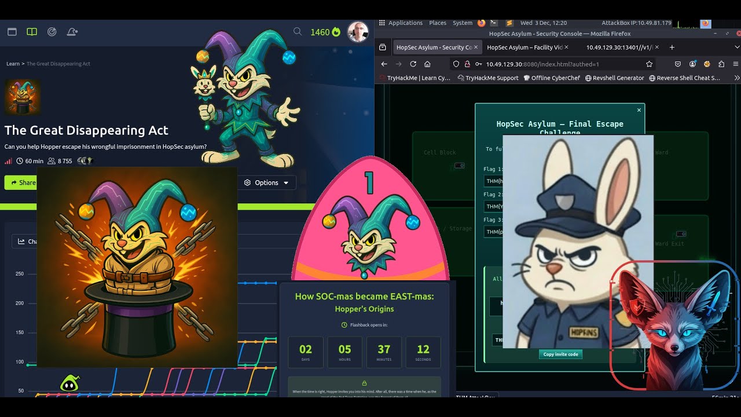This screenshot has width=741, height=417.
Task: Open the Firefox extensions puzzle icon
Action: [721, 64]
